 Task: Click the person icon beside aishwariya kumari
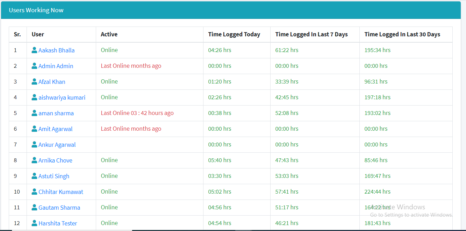34,97
